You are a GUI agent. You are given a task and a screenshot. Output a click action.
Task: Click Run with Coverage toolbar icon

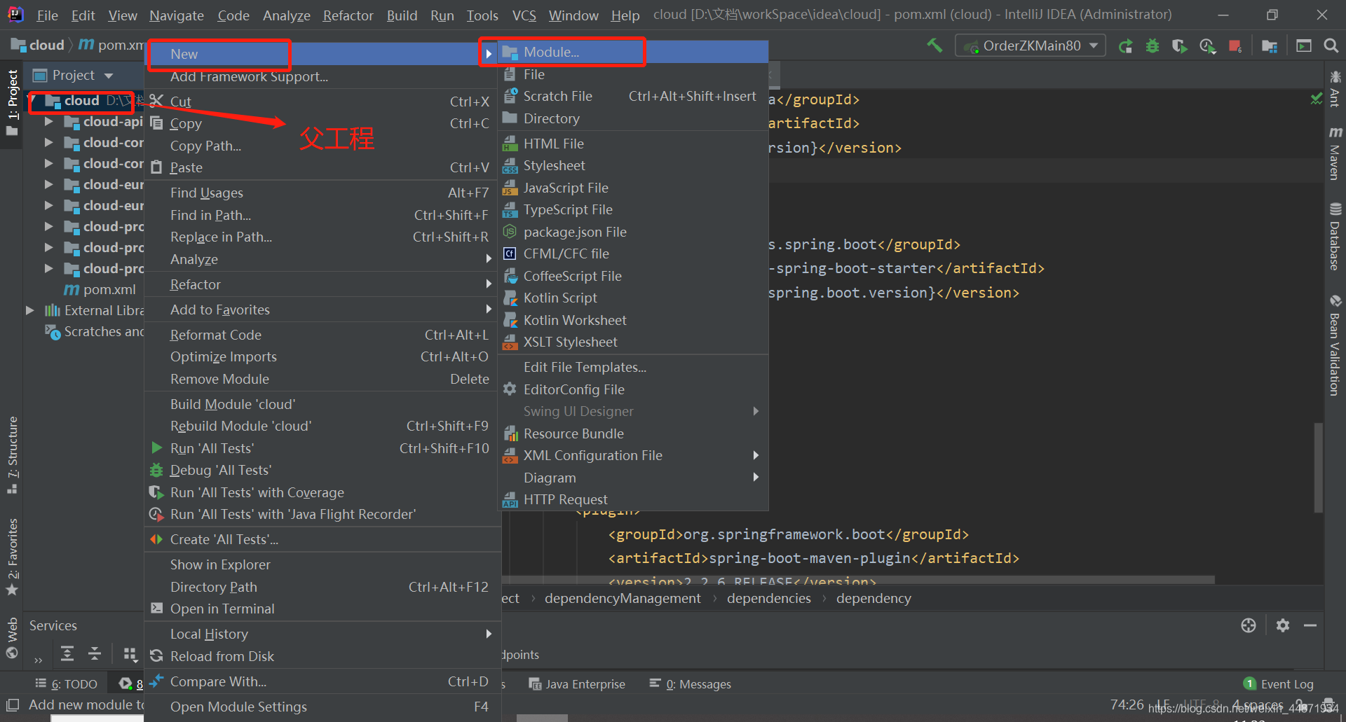pyautogui.click(x=1180, y=46)
